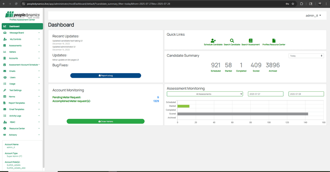Screen dimensions: 330x172
Task: Click the 409 Scored candidate count
Action: pos(256,65)
